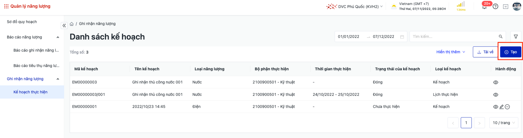
Task: View details of plan EM00000003/001
Action: 496,95
